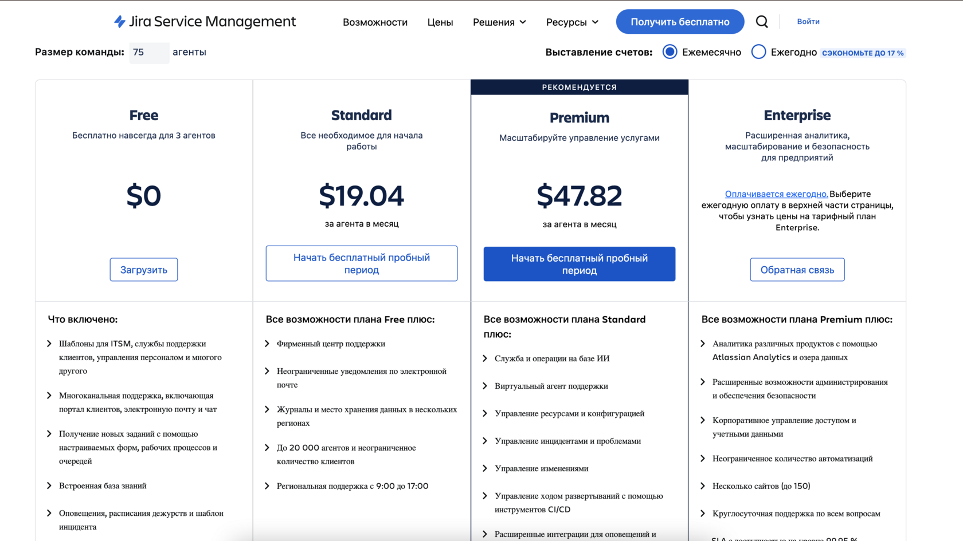Expand Расширенные возможности администрирования item
963x541 pixels.
tap(794, 389)
